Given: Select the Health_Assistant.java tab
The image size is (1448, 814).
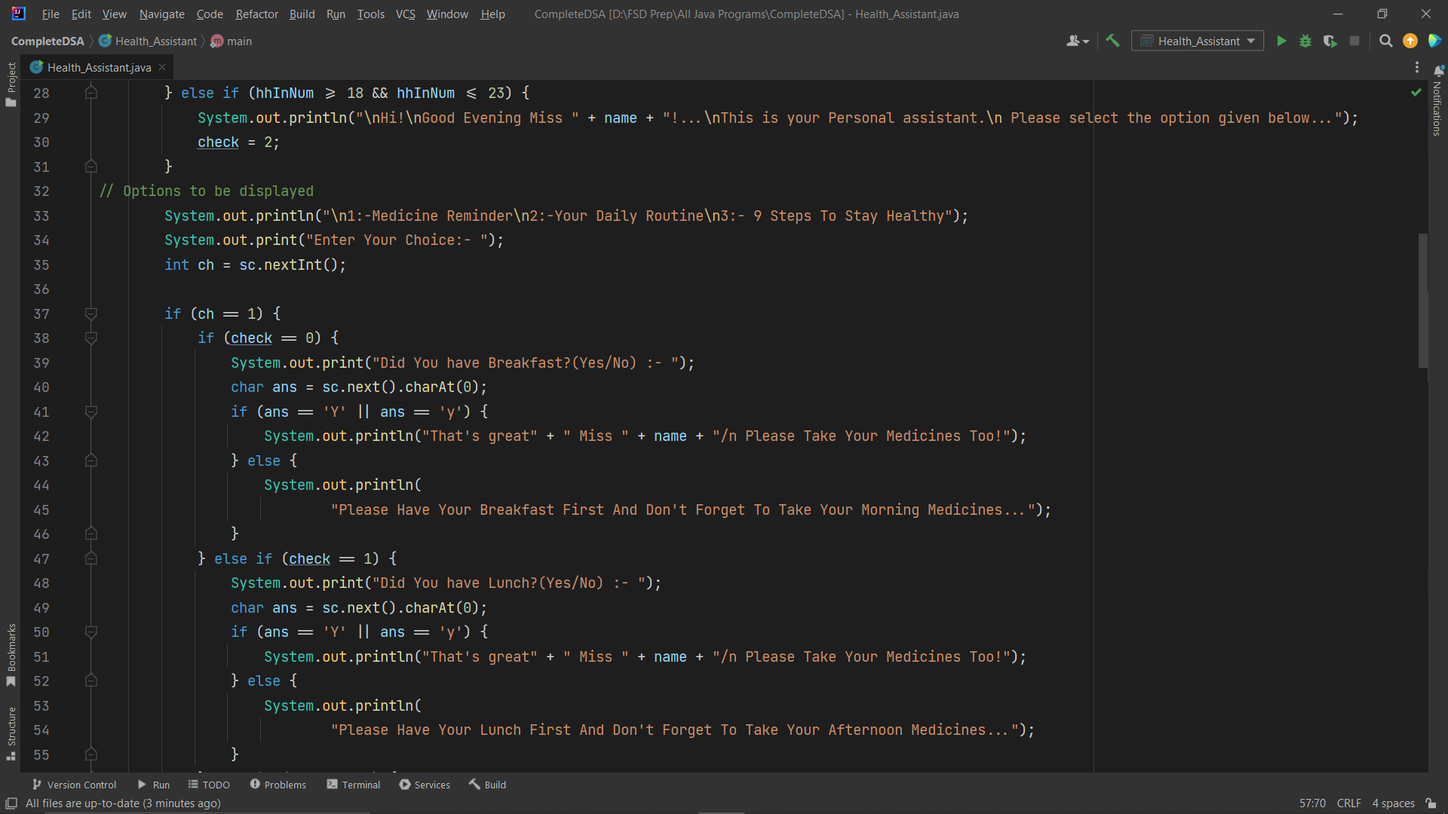Looking at the screenshot, I should coord(98,68).
